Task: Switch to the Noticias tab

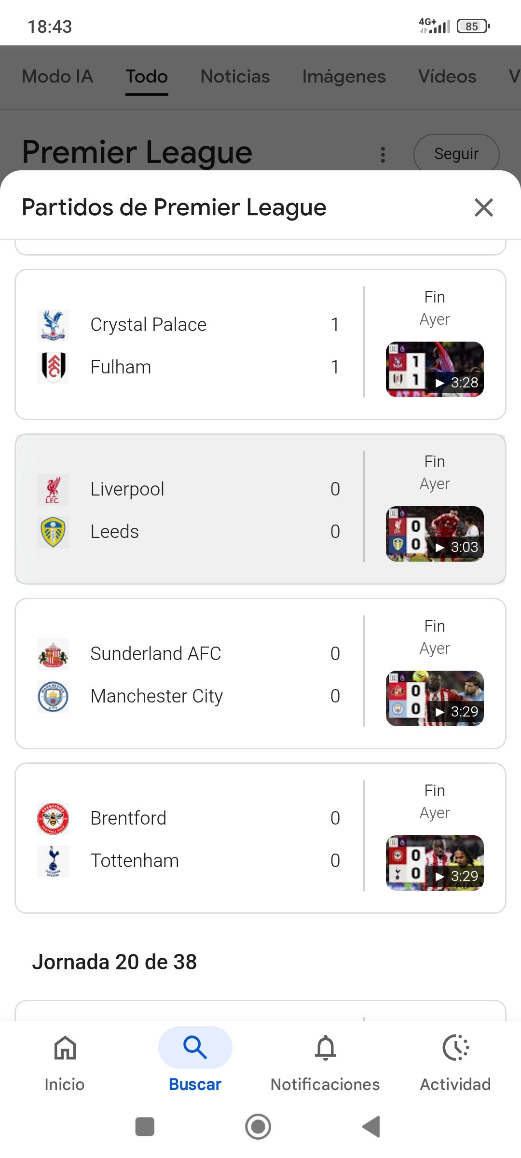Action: click(x=235, y=77)
